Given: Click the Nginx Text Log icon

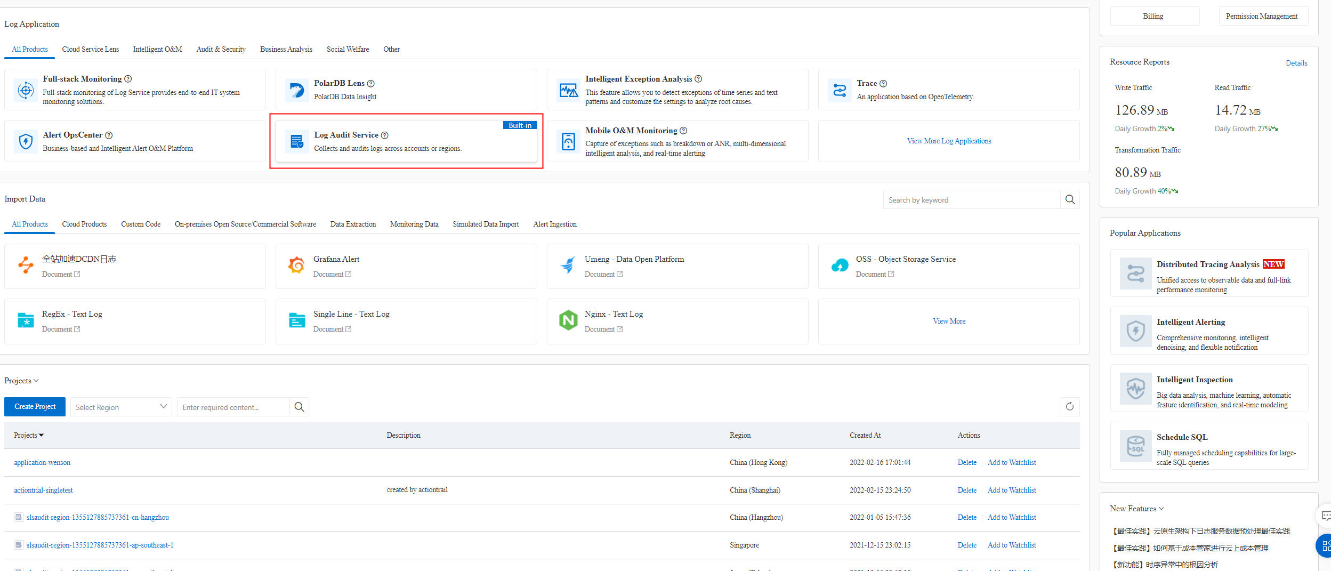Looking at the screenshot, I should click(x=568, y=320).
